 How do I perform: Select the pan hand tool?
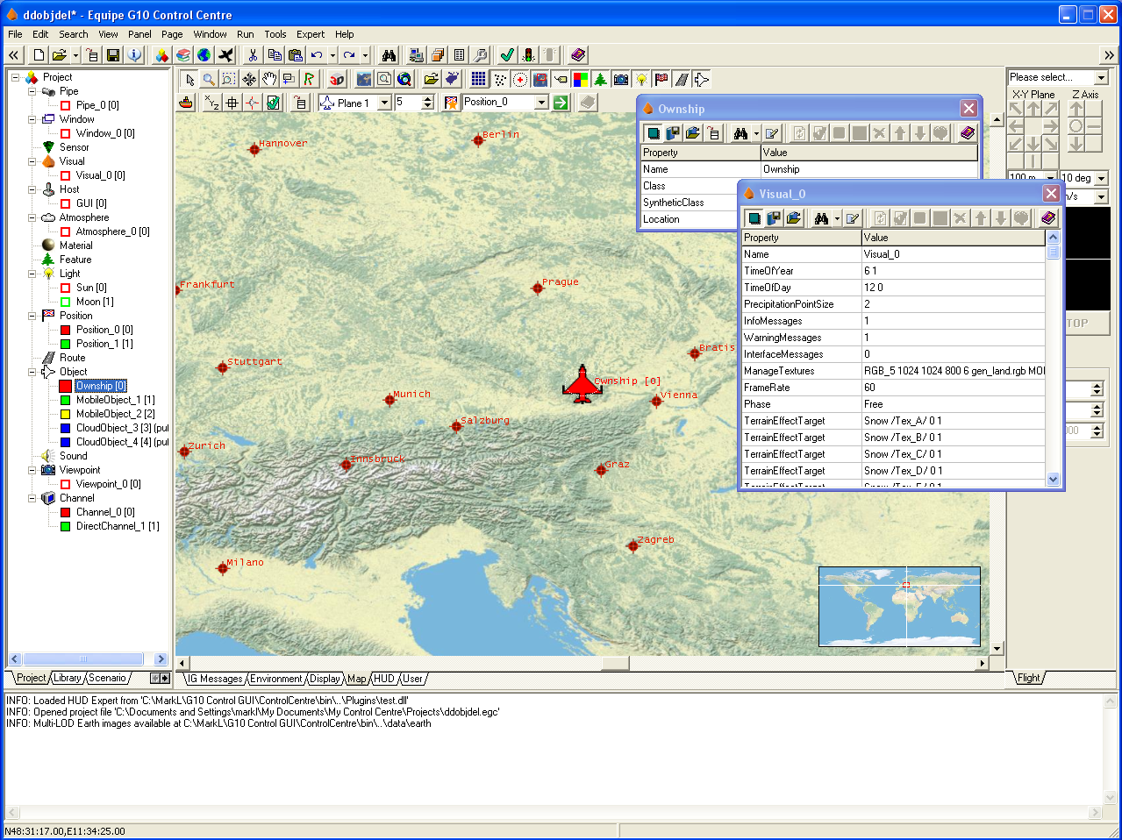(269, 79)
